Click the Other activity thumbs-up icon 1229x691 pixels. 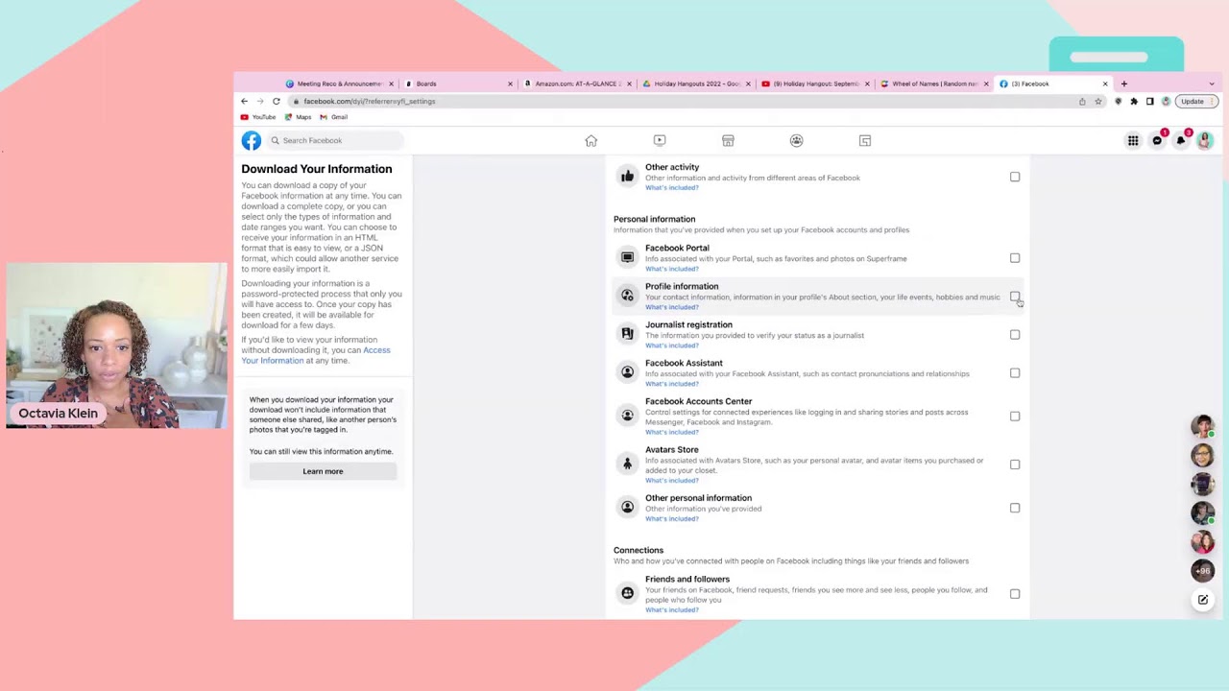click(627, 176)
